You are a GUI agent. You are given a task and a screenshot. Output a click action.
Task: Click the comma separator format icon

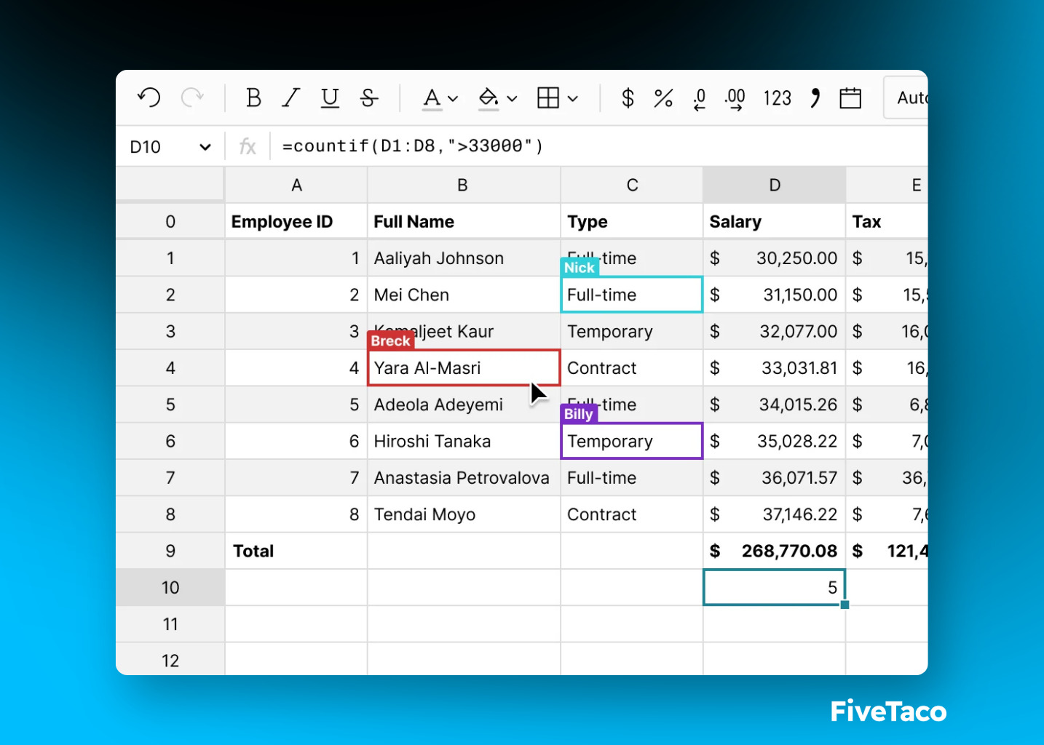point(815,97)
